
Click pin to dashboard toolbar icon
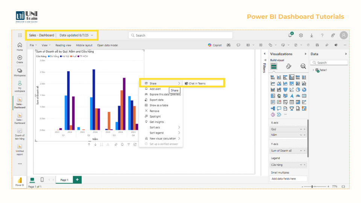coord(327,45)
